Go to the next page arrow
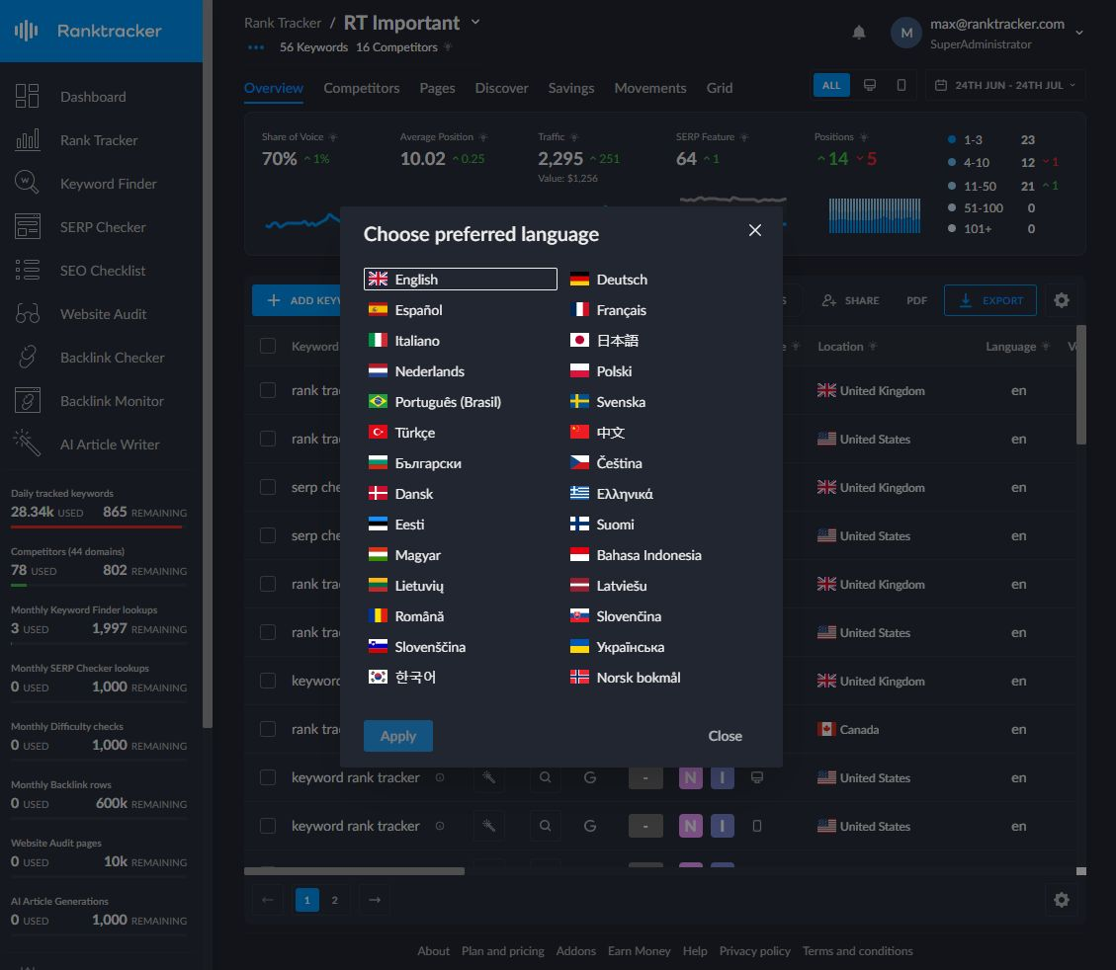 375,900
